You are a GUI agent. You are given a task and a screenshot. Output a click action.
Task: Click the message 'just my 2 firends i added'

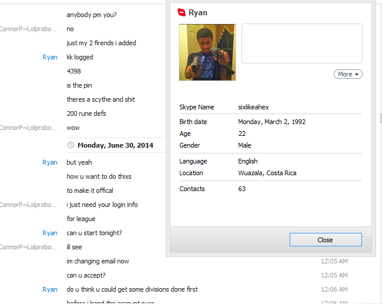101,43
